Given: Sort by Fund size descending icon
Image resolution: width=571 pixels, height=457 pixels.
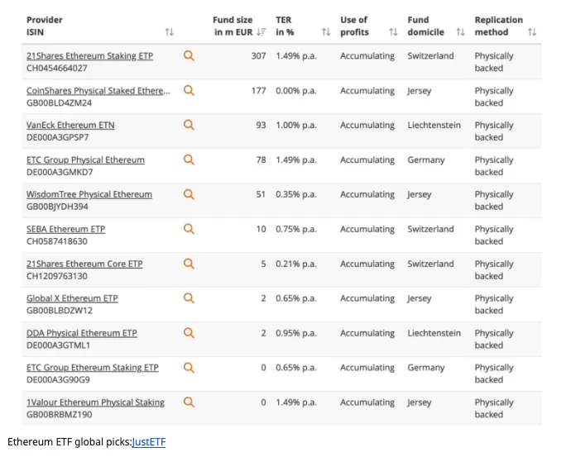Looking at the screenshot, I should [262, 32].
